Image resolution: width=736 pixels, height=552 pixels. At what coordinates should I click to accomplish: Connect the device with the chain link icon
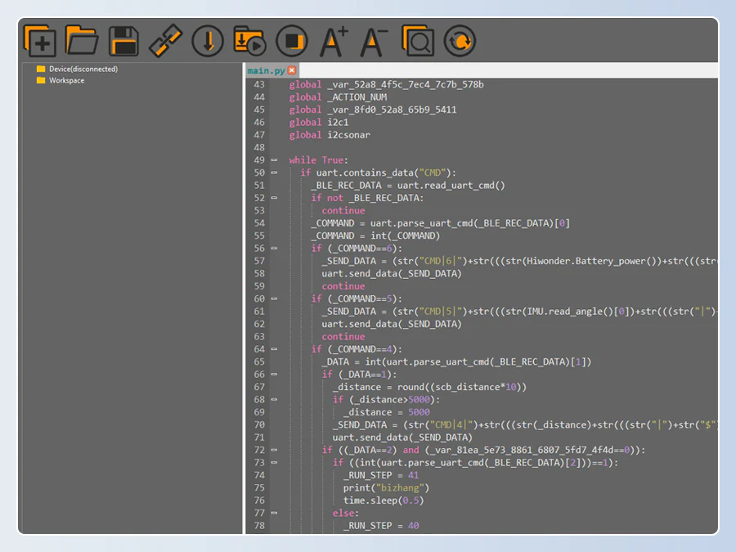(x=165, y=41)
